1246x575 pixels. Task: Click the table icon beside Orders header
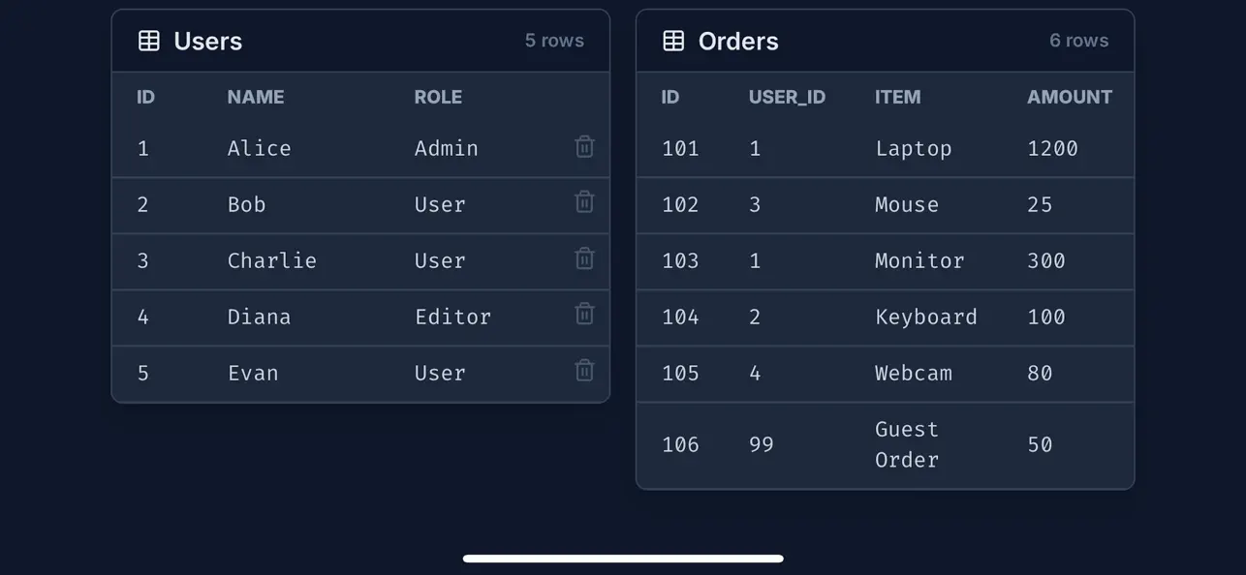click(x=672, y=40)
